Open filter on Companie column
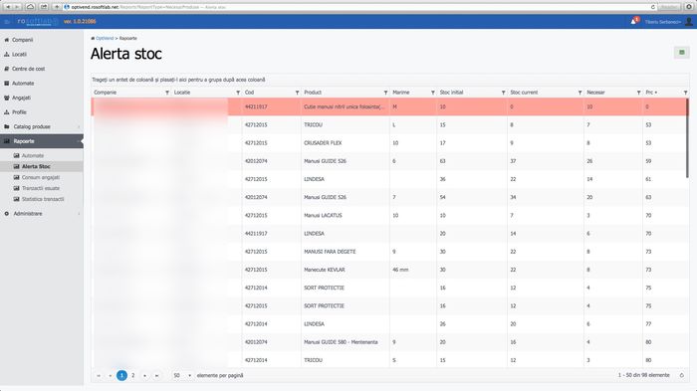 coord(167,93)
